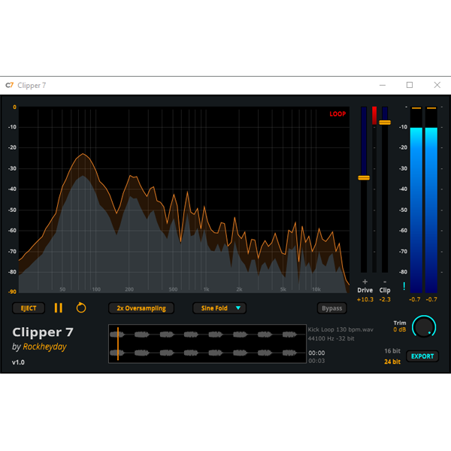Click inside the waveform overview display
451x451 pixels.
click(x=207, y=344)
